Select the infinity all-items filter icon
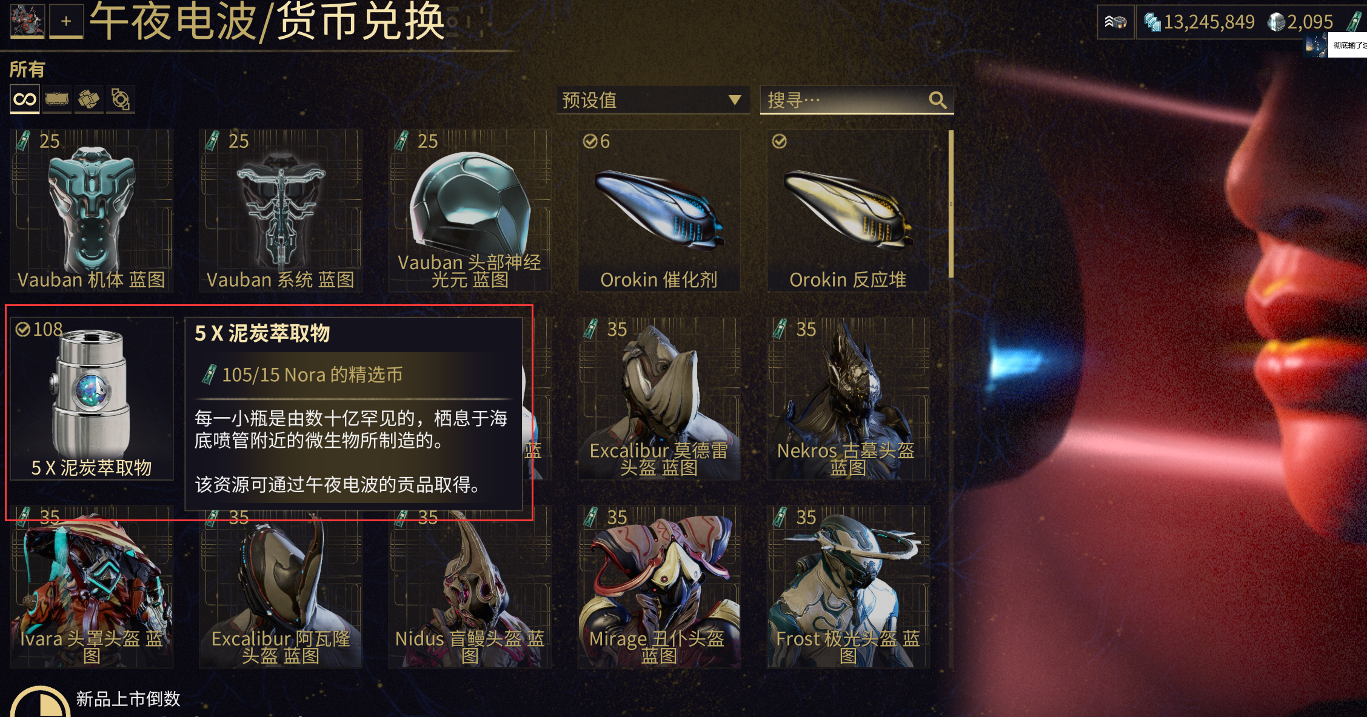The image size is (1367, 717). [x=25, y=99]
